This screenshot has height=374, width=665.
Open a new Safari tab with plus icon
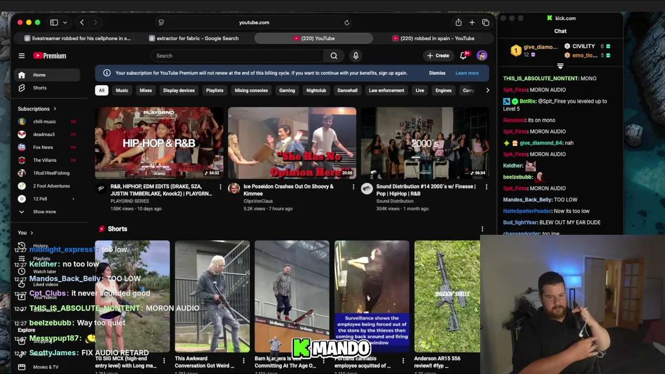(x=472, y=22)
